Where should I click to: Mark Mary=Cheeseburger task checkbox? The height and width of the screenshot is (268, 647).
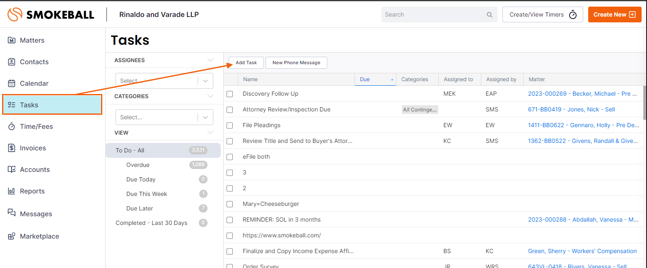point(230,204)
